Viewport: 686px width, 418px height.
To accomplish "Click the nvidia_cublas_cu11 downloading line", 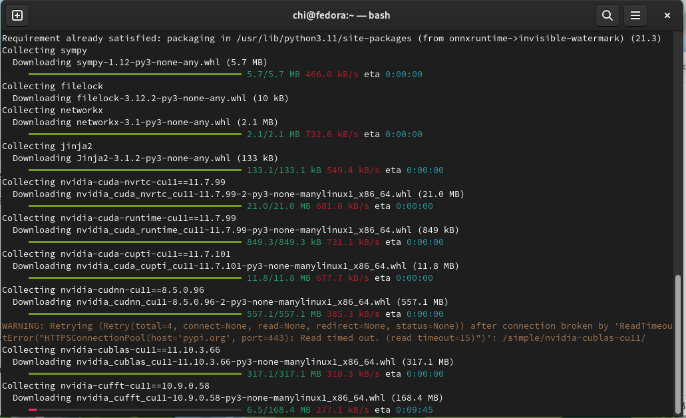I will tap(233, 361).
